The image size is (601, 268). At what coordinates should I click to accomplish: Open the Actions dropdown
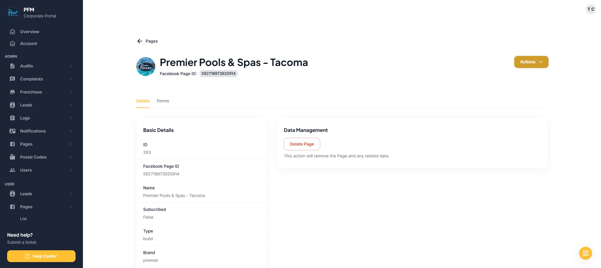coord(531,62)
